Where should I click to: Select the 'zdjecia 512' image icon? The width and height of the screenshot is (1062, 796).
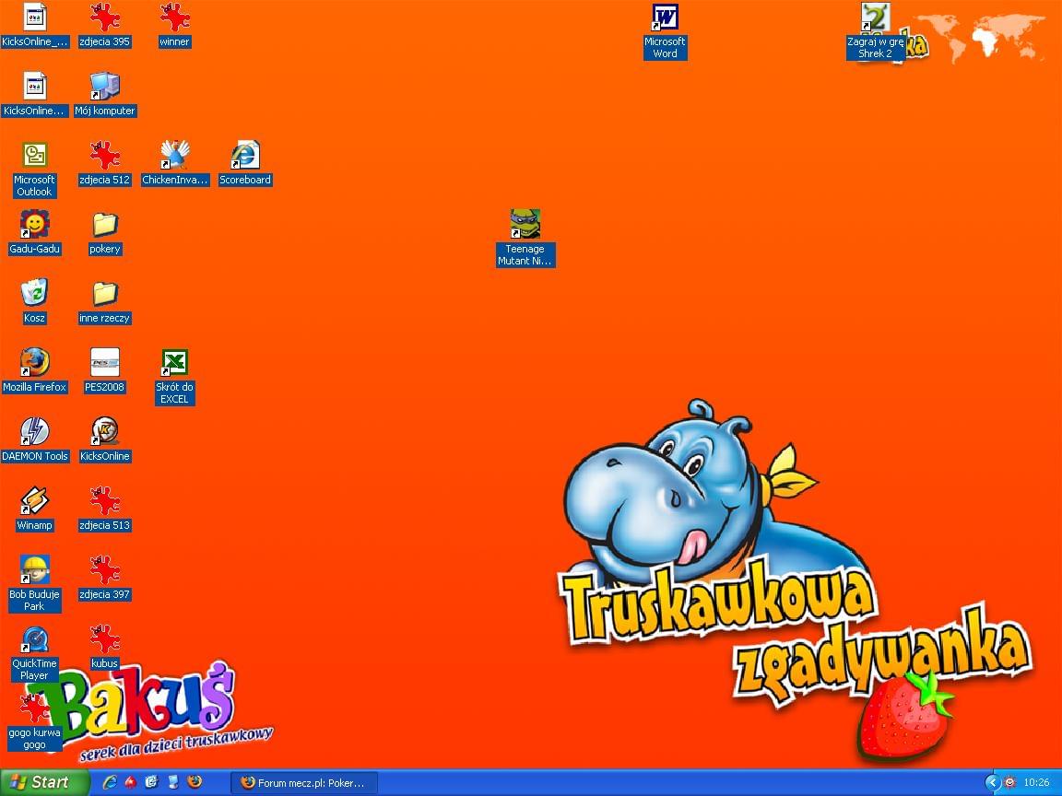pos(104,163)
